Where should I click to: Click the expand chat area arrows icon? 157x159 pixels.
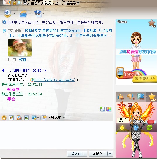click(x=102, y=109)
